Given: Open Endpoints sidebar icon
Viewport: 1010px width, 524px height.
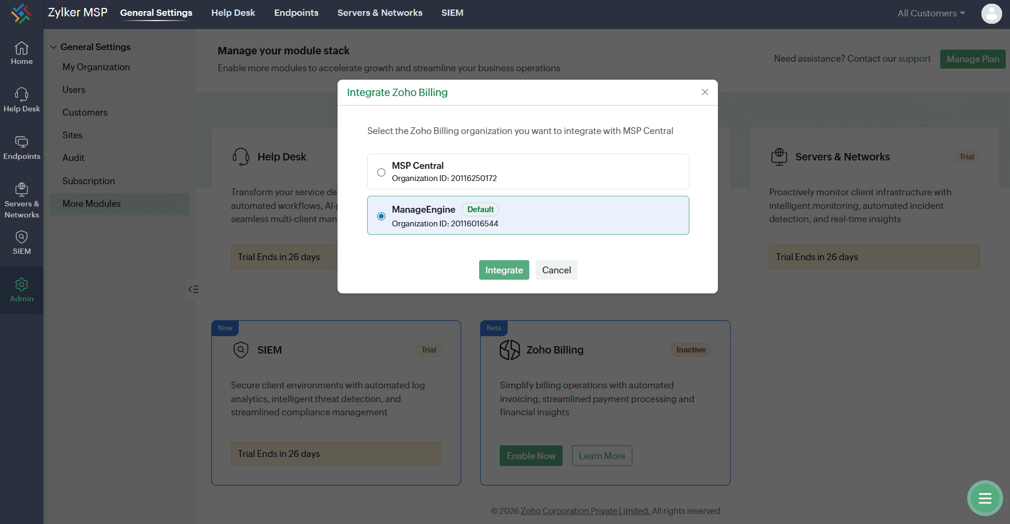Looking at the screenshot, I should (22, 148).
